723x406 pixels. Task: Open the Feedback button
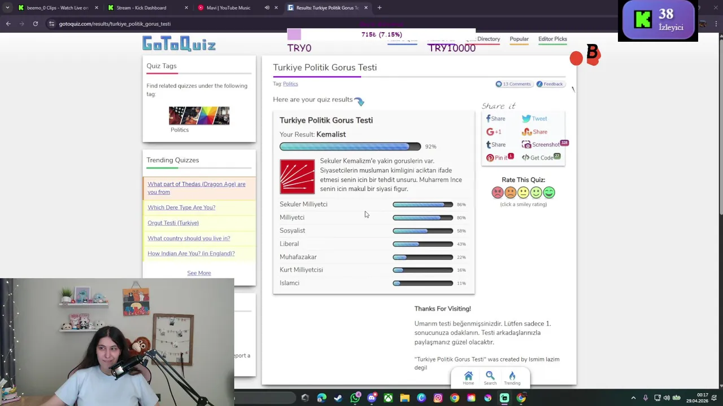pyautogui.click(x=550, y=84)
